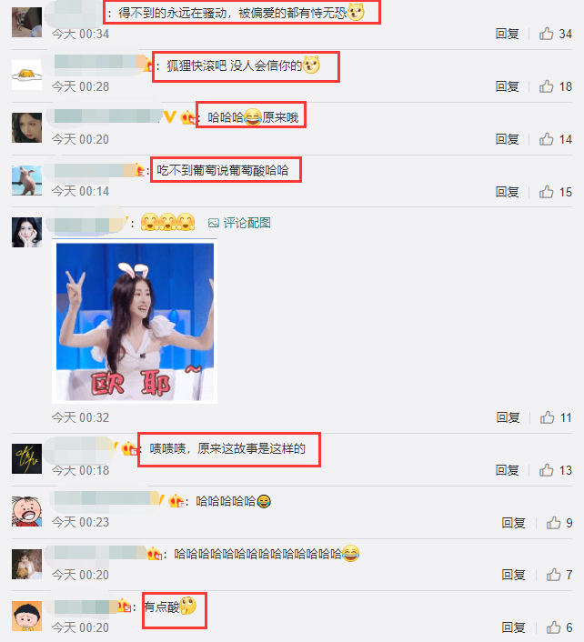Reply to the 有点酸 comment

[513, 627]
